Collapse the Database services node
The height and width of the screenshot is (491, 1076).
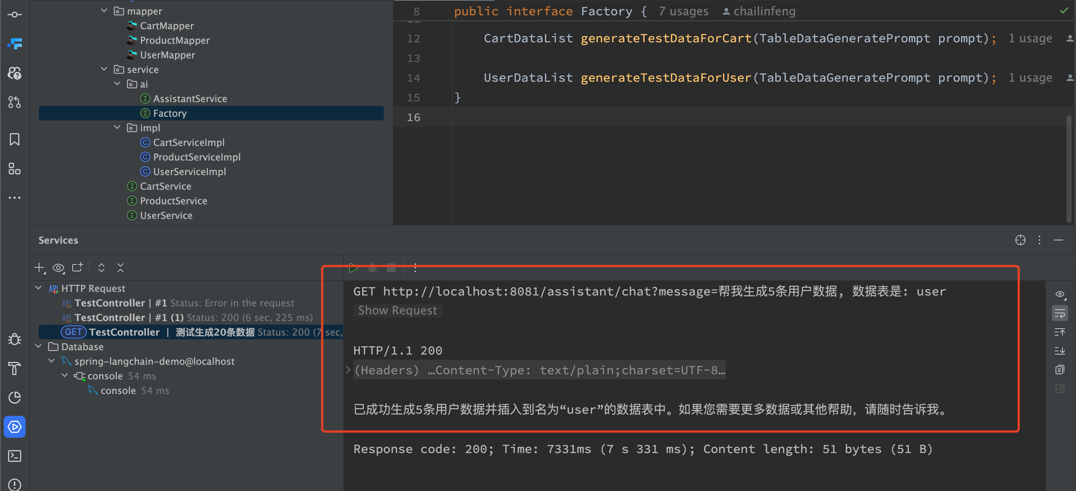point(38,347)
